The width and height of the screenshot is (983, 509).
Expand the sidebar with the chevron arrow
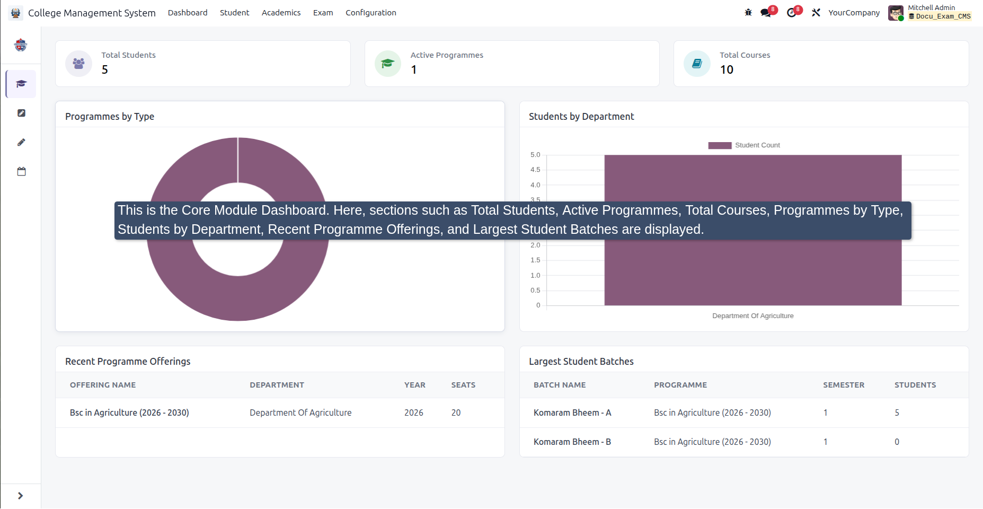pos(20,496)
